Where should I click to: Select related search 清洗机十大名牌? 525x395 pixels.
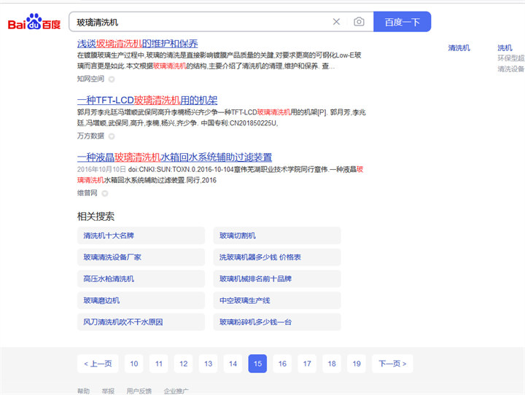(141, 235)
